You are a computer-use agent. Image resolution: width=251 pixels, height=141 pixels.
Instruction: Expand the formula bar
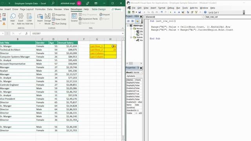pyautogui.click(x=123, y=33)
